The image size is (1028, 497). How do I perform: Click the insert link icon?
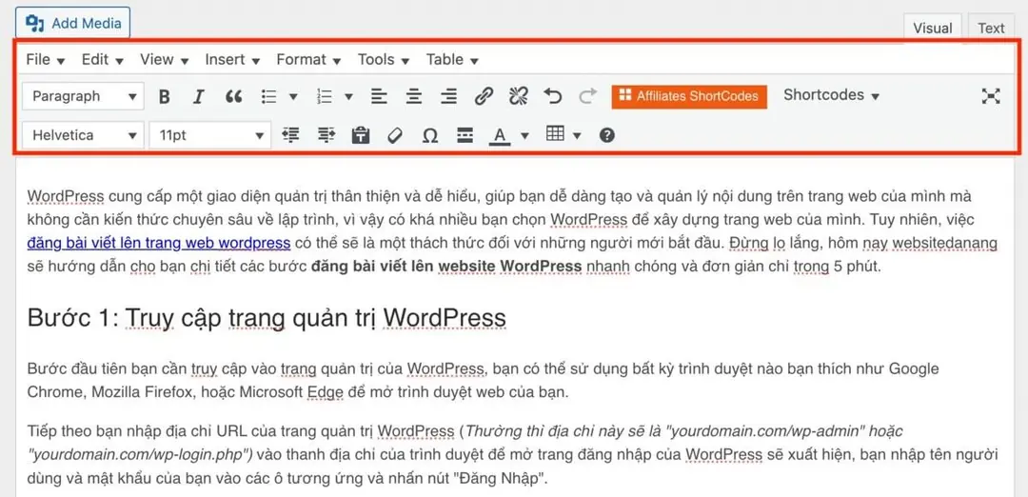pos(484,96)
